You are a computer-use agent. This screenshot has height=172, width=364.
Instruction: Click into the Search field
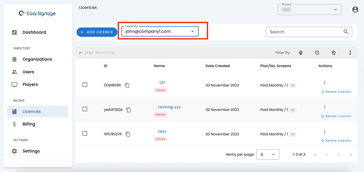303,32
